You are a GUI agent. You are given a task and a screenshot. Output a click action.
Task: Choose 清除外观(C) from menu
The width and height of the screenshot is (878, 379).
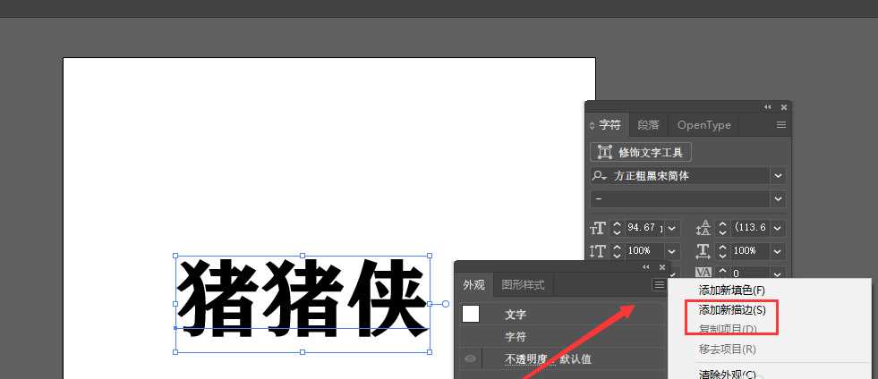727,374
